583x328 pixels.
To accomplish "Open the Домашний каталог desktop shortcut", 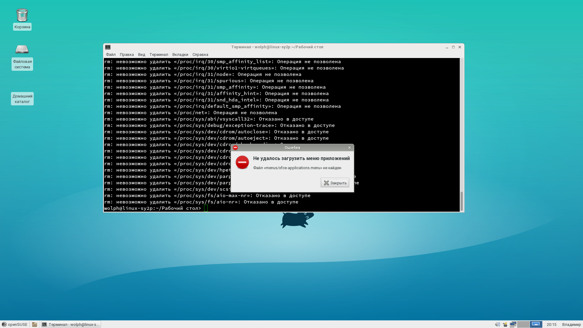I will click(x=22, y=99).
